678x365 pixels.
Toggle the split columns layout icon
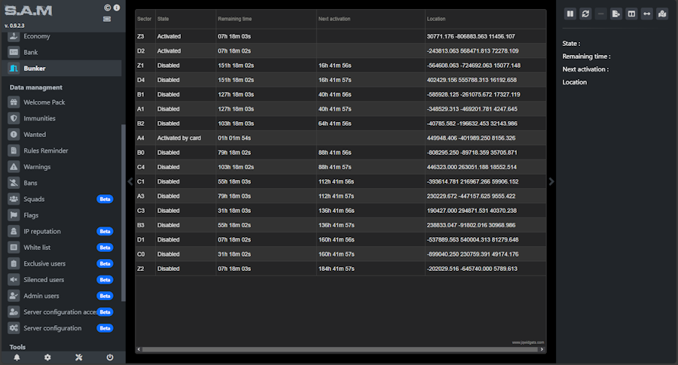[x=631, y=14]
